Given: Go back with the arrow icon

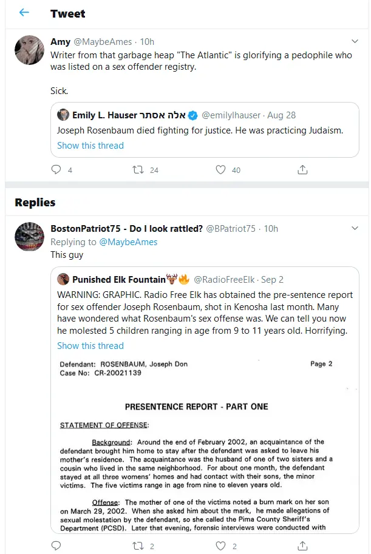Looking at the screenshot, I should coord(24,13).
